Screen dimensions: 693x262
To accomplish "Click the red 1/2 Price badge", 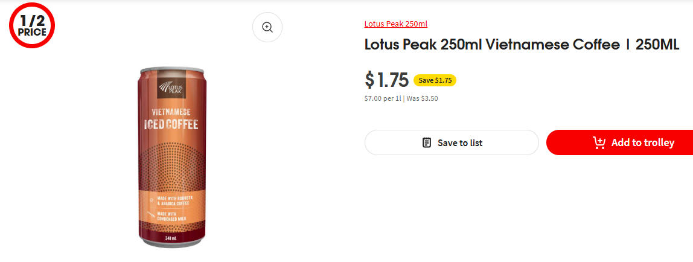I will click(x=32, y=27).
